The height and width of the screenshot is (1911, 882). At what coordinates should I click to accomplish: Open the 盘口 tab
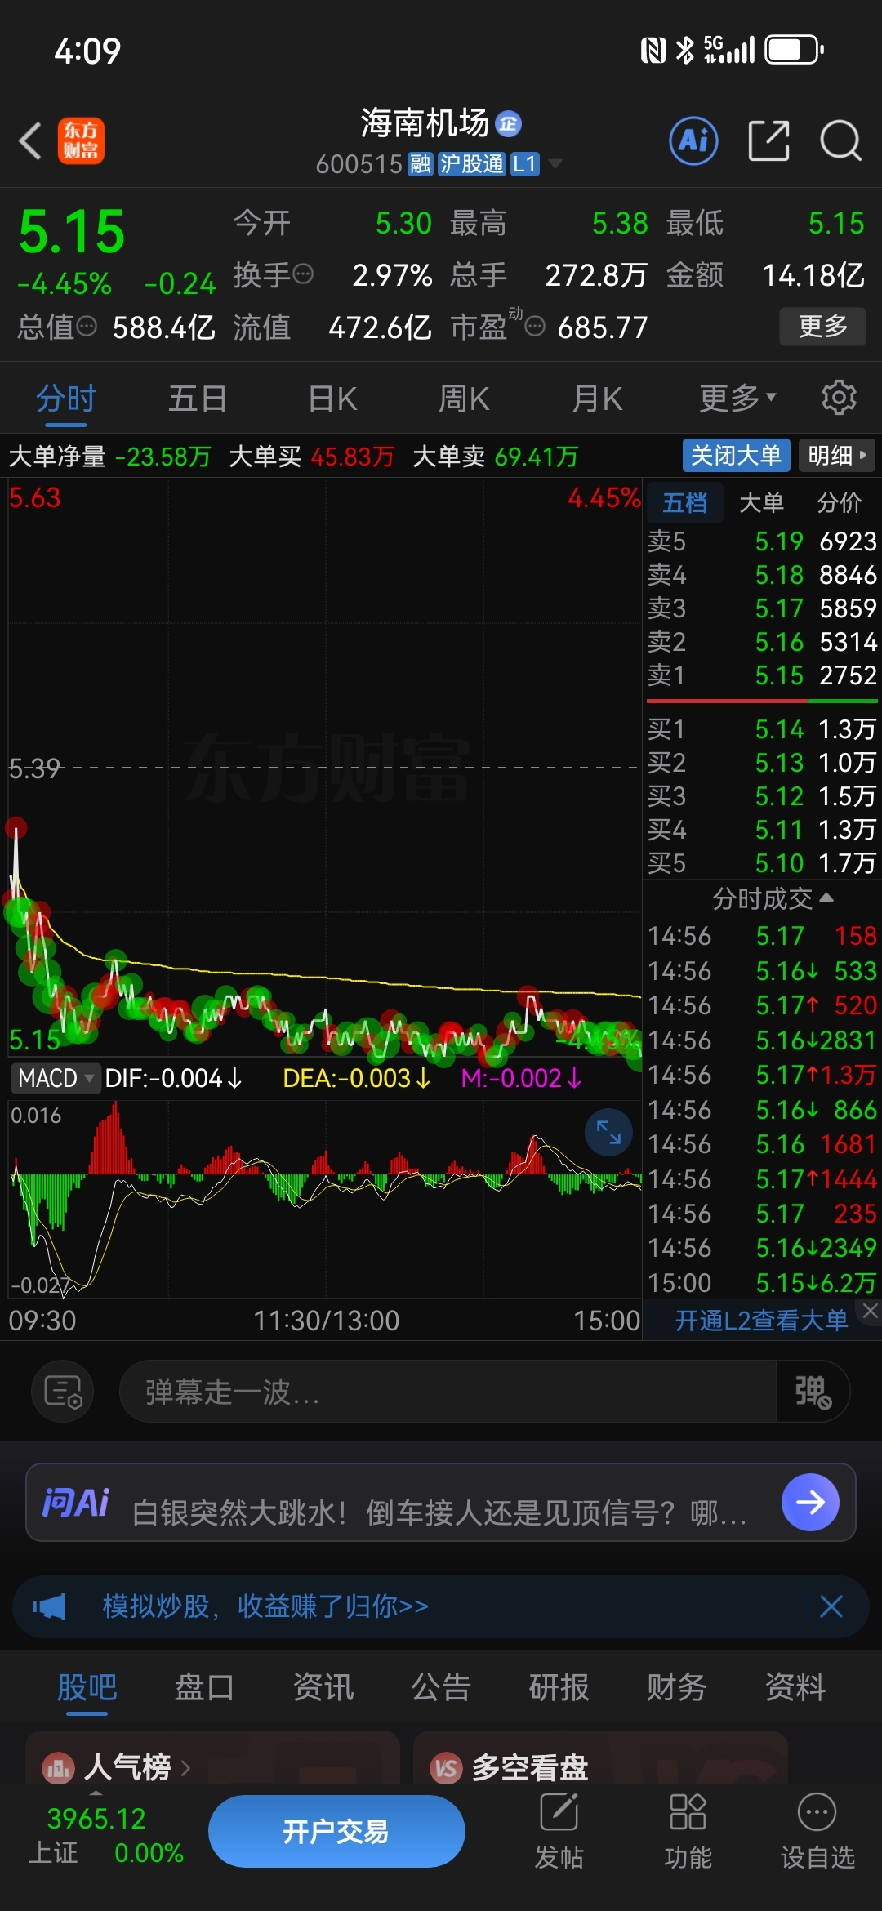click(204, 1686)
